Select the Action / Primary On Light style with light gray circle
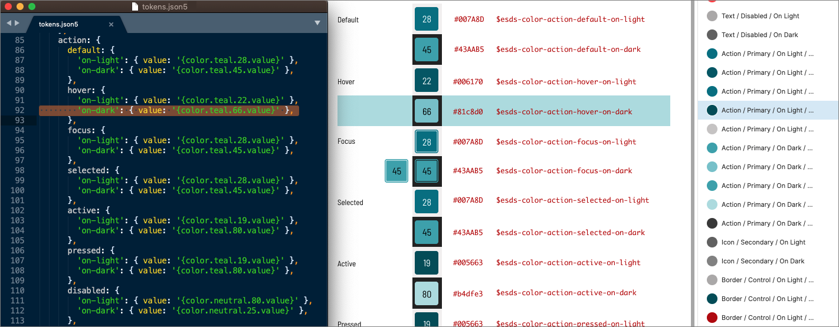Image resolution: width=839 pixels, height=327 pixels. [x=768, y=129]
